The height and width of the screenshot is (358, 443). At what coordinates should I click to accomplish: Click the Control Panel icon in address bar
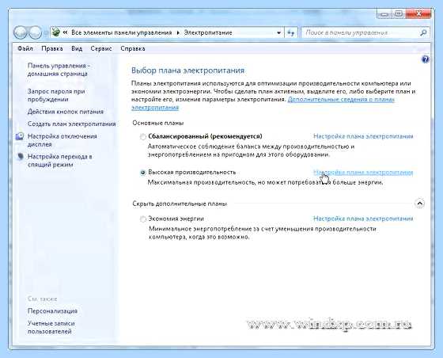click(x=56, y=32)
